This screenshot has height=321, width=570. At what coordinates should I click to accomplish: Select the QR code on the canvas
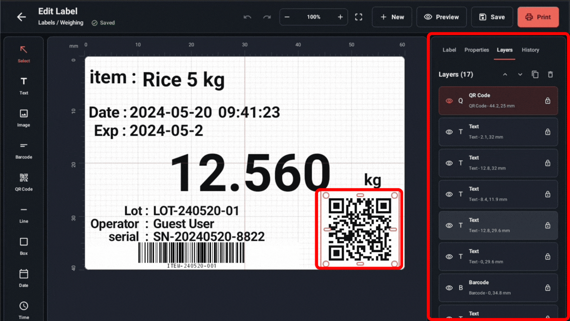pos(360,229)
